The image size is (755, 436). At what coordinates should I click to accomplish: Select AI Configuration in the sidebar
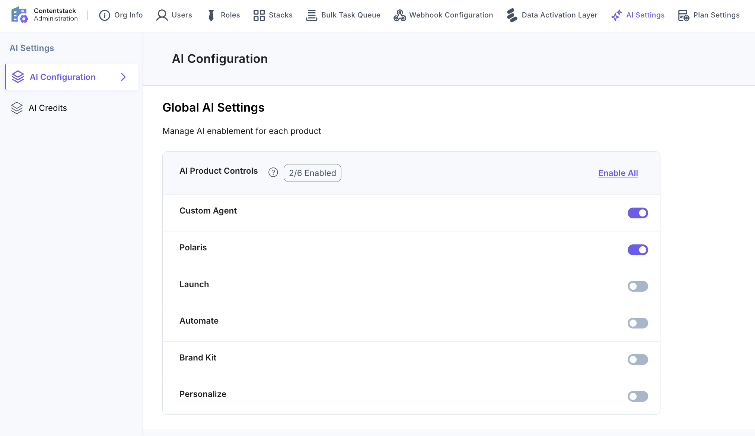click(x=72, y=77)
